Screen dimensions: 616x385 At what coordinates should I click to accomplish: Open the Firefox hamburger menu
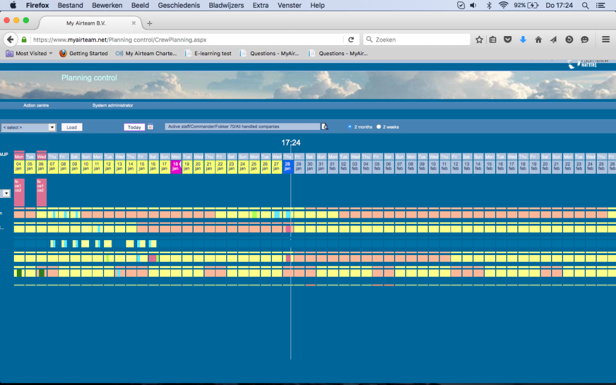(x=606, y=40)
